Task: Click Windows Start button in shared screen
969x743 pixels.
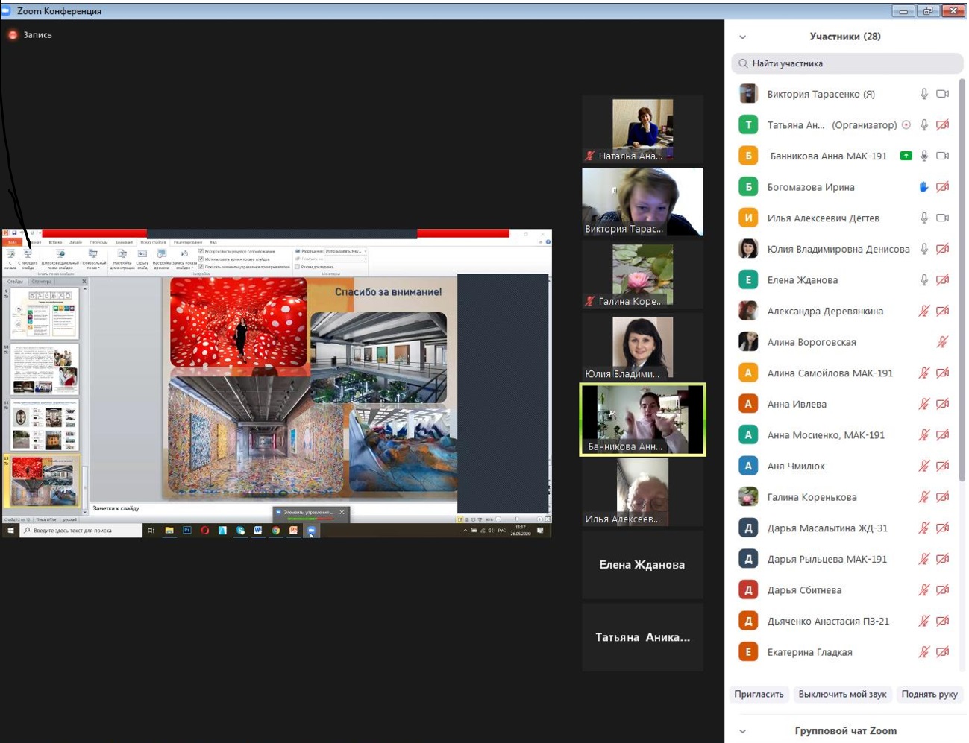Action: 10,531
